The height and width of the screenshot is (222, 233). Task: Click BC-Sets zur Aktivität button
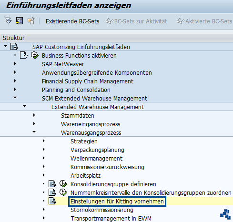click(x=141, y=21)
